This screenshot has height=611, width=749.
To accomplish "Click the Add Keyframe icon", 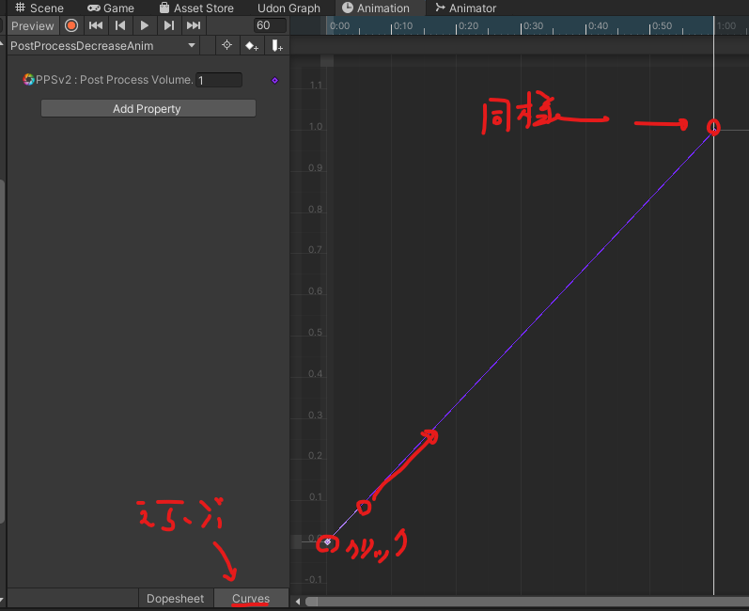I will tap(252, 46).
